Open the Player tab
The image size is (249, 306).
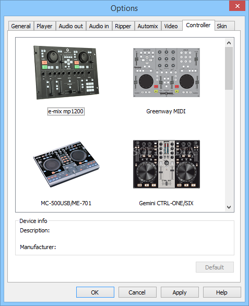pos(44,26)
